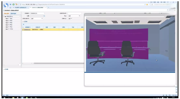
Task: Bookmark the page with the star icon
Action: point(147,4)
